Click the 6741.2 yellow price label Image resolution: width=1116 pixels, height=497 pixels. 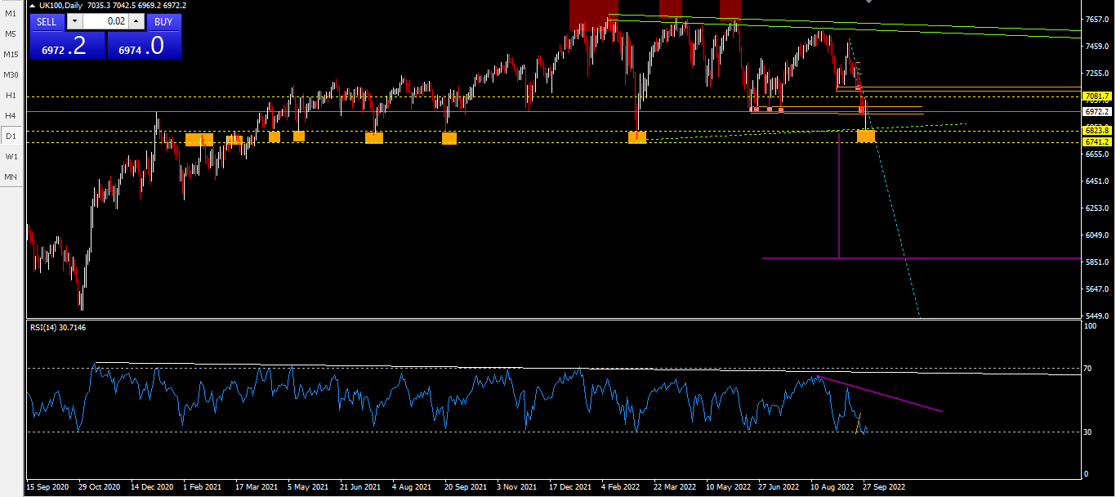pos(1097,142)
